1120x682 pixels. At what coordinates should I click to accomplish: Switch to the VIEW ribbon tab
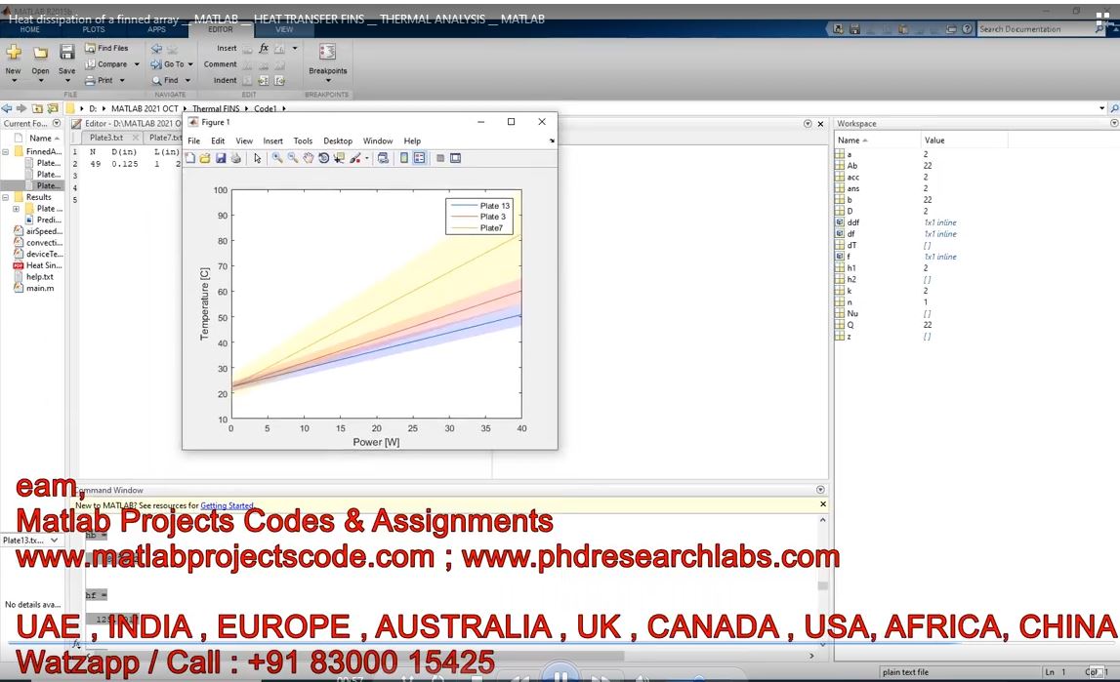(284, 30)
